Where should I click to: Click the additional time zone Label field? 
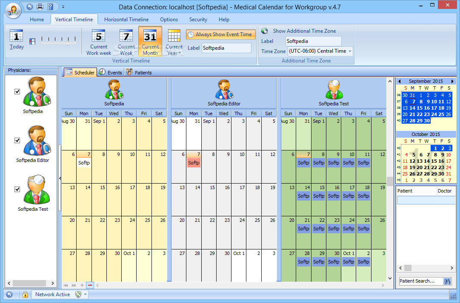tap(313, 41)
